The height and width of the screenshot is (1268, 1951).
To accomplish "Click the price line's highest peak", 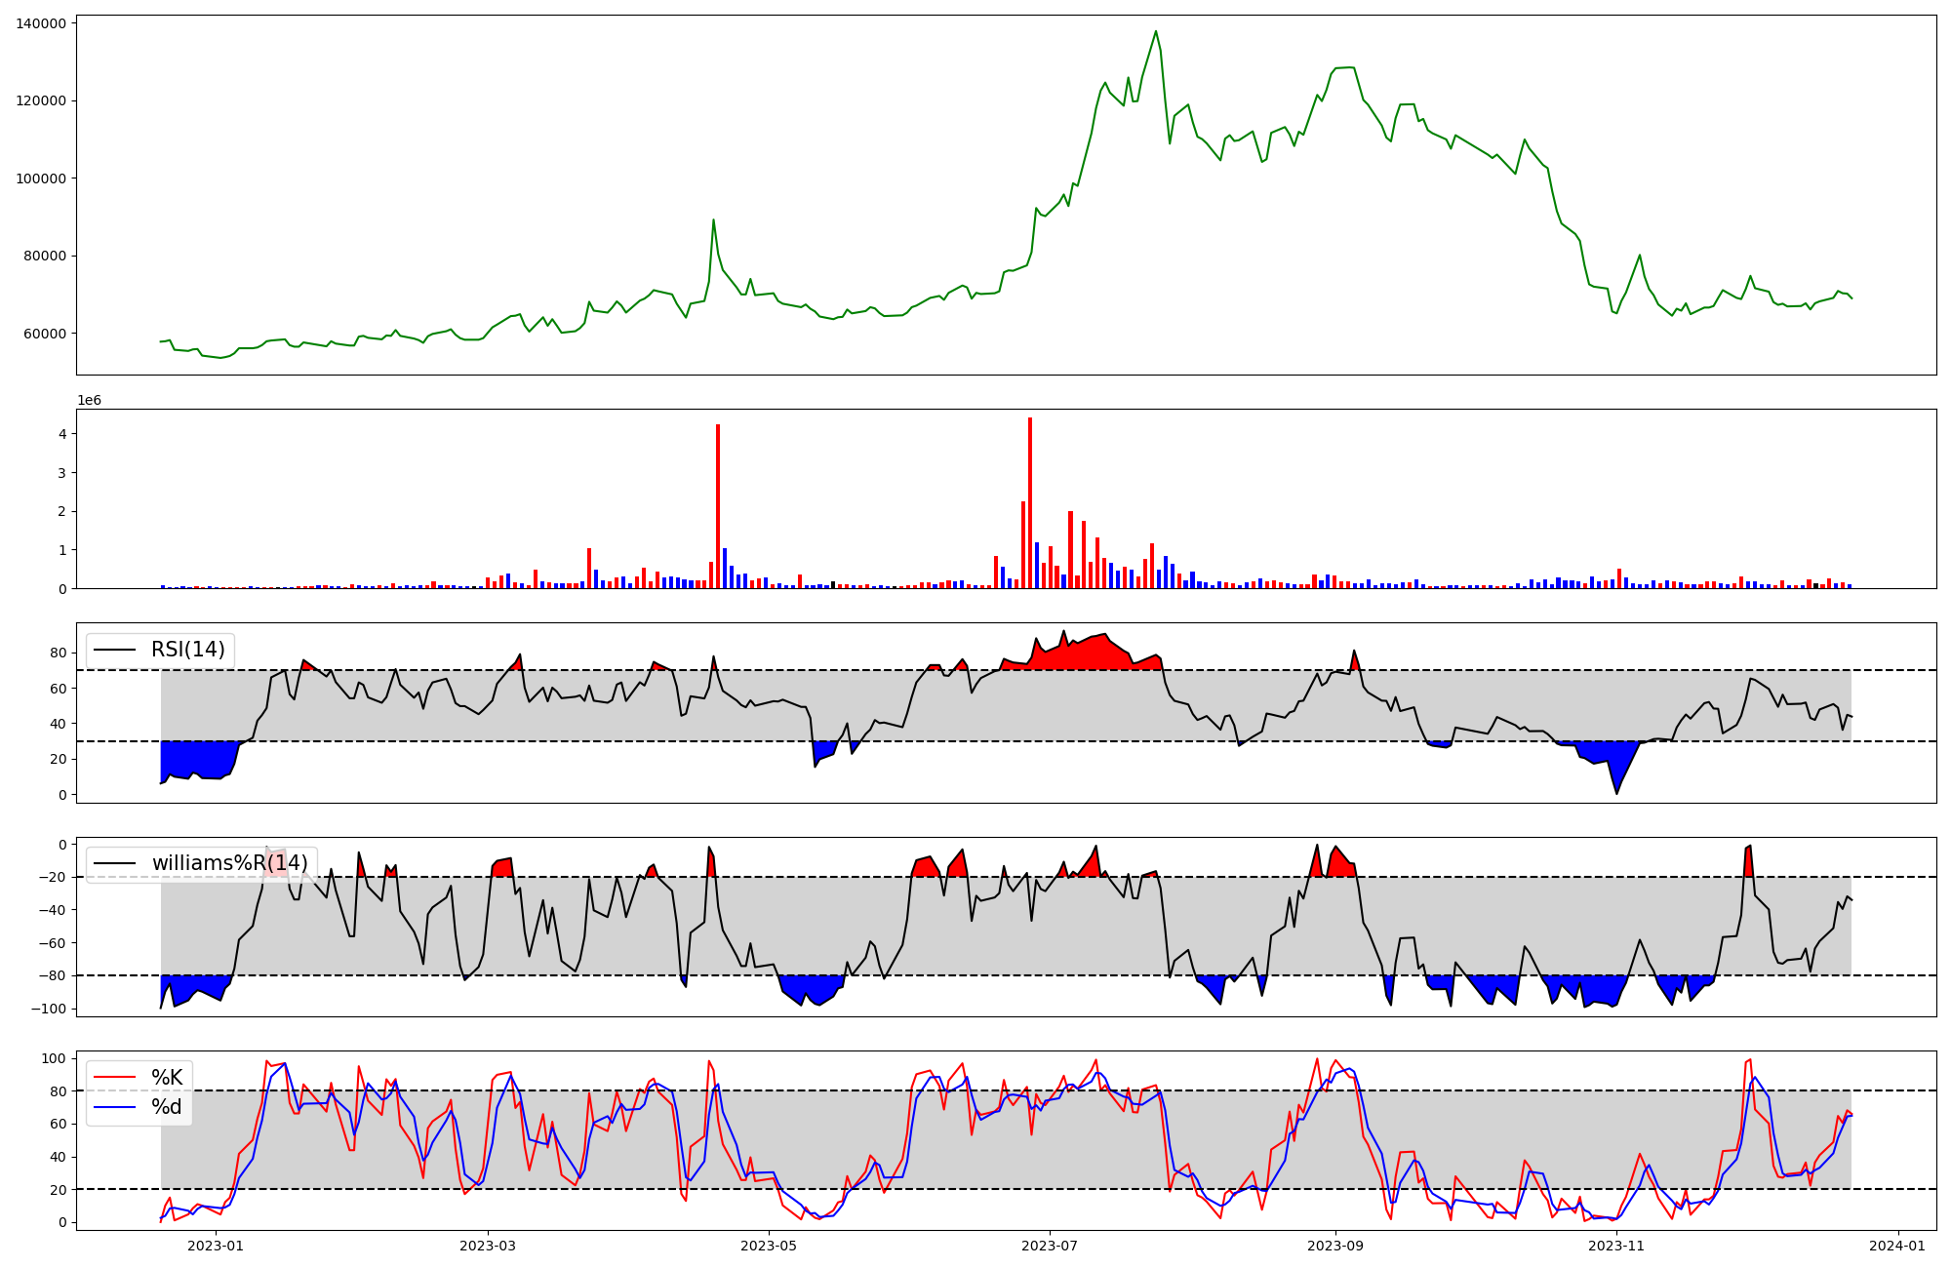I will point(1156,31).
